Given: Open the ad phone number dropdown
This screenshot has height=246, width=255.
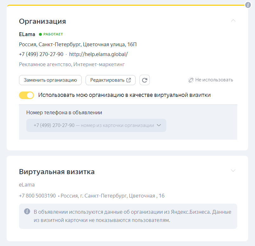Looking at the screenshot, I should 96,125.
